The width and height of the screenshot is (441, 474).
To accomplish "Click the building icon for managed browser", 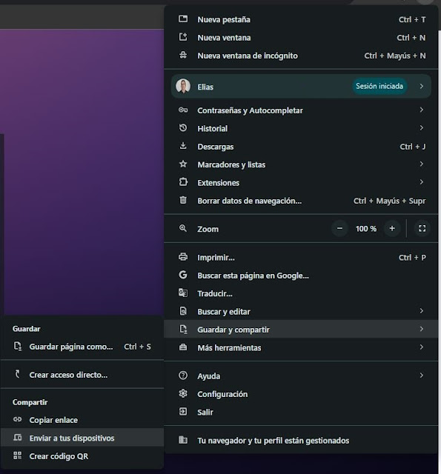I will click(x=183, y=440).
